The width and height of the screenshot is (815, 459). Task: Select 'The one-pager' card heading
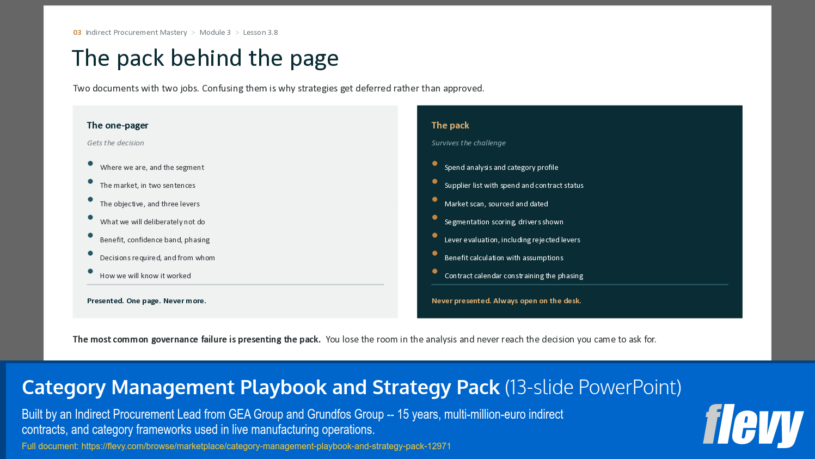point(118,125)
